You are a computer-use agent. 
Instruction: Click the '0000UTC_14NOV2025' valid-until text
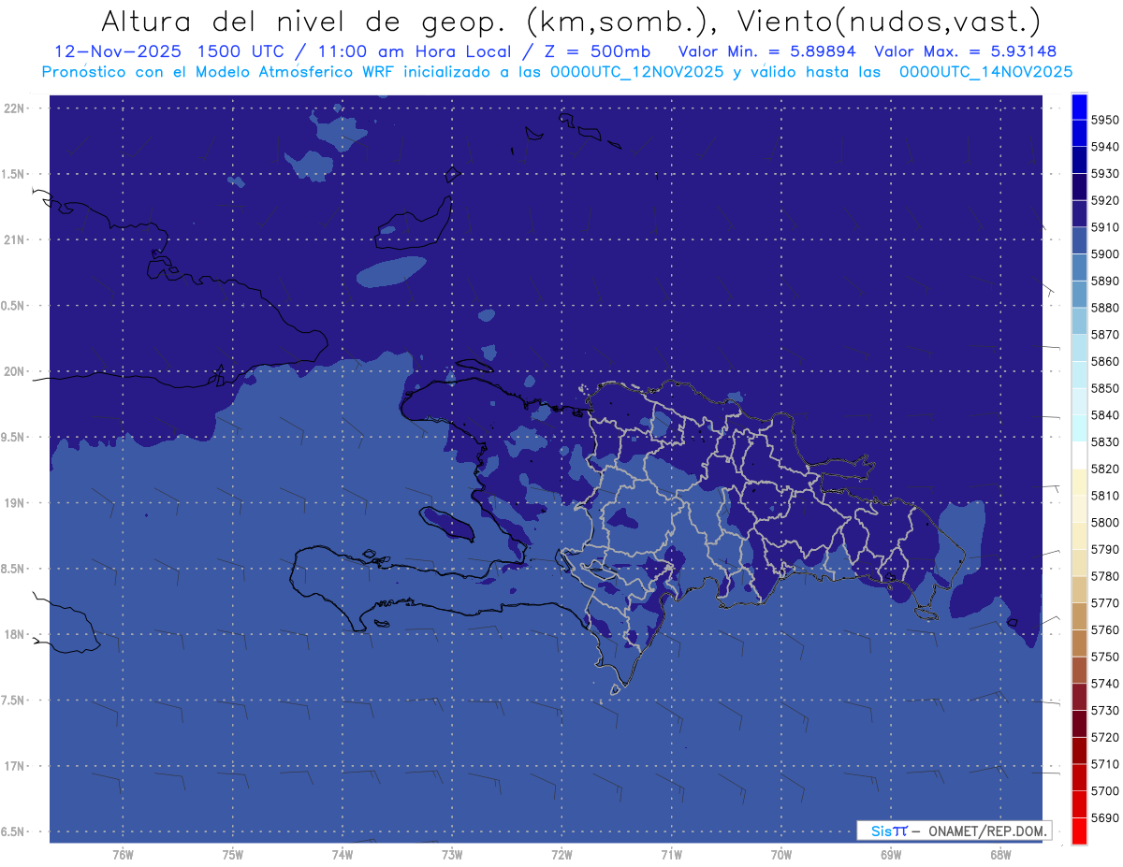[985, 71]
